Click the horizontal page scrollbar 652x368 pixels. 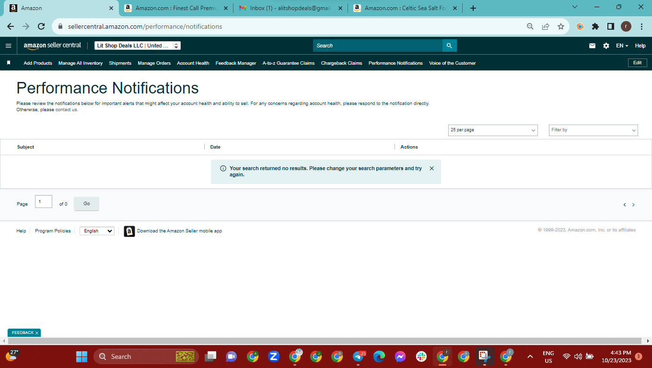(x=326, y=341)
